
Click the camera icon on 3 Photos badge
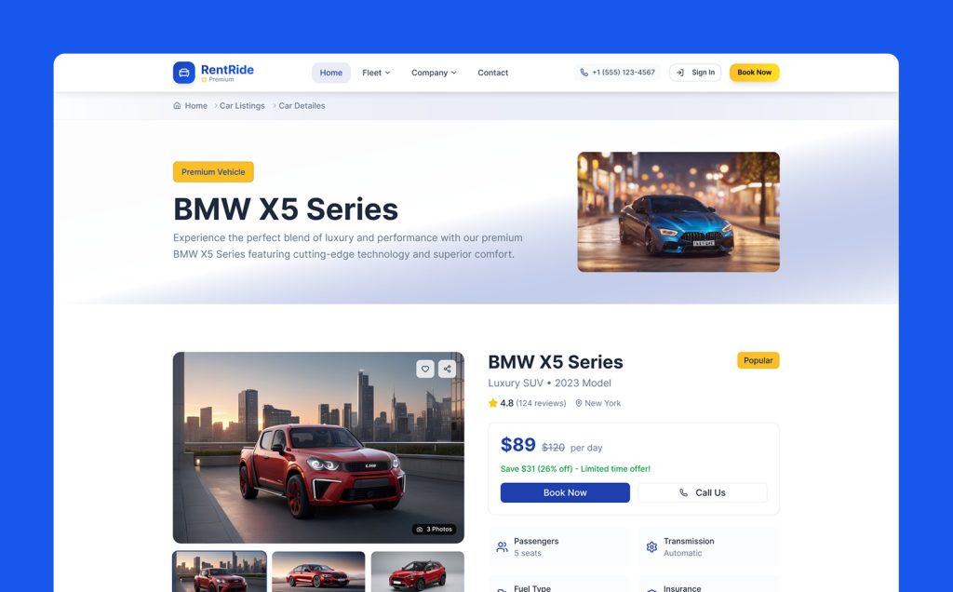(420, 530)
